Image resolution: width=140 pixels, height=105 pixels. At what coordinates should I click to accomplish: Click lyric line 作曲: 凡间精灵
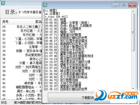(x=62, y=29)
